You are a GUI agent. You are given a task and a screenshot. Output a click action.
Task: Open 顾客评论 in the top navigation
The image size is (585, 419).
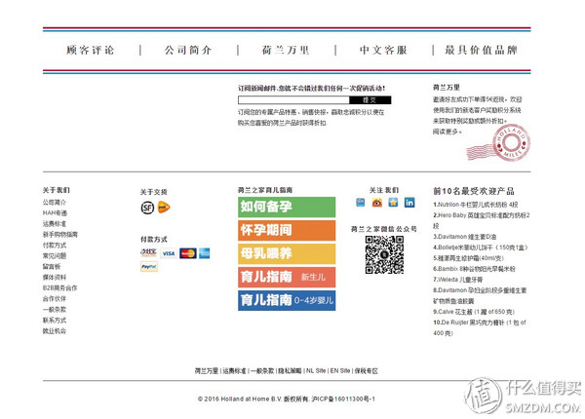point(91,50)
